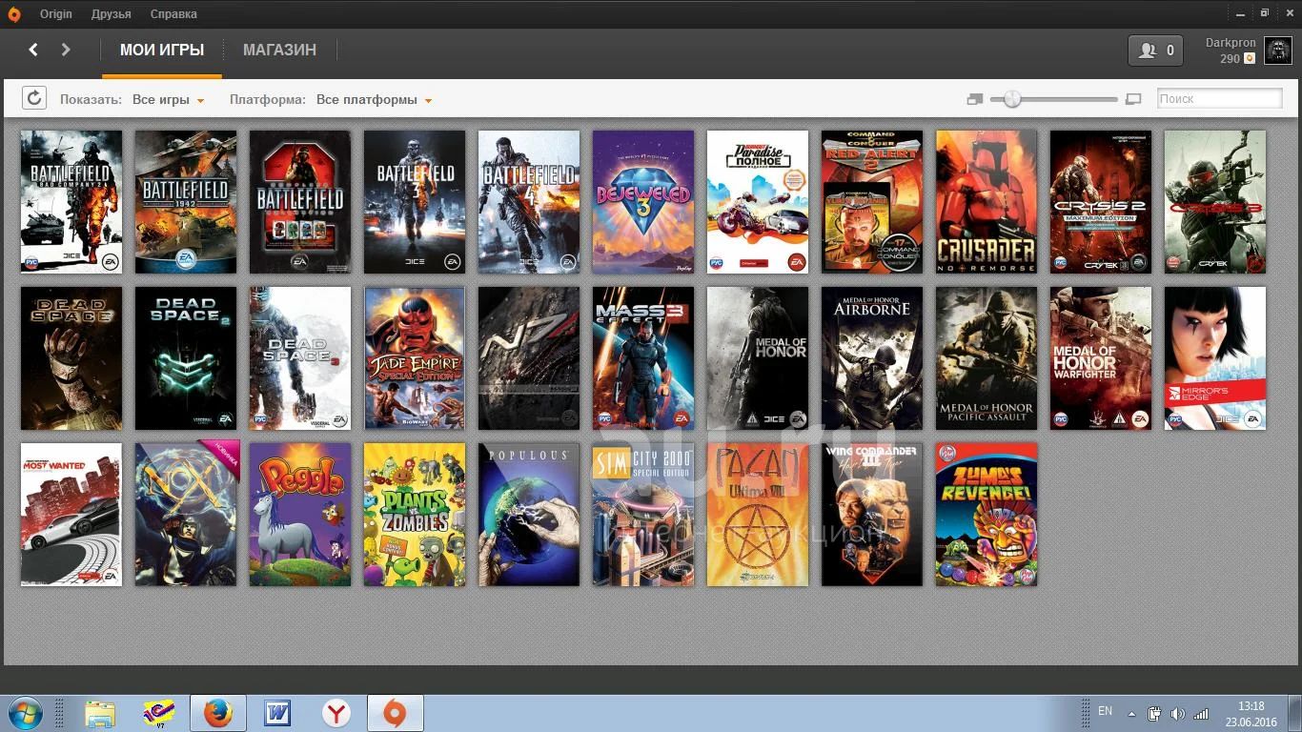Select Battlefield Bad Company 2 cover
Screen dimensions: 1302x732
(71, 202)
